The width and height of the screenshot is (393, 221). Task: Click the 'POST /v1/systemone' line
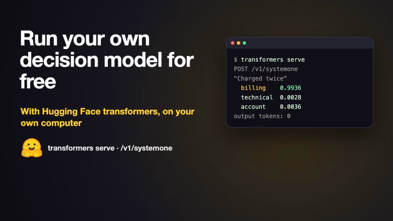[266, 69]
